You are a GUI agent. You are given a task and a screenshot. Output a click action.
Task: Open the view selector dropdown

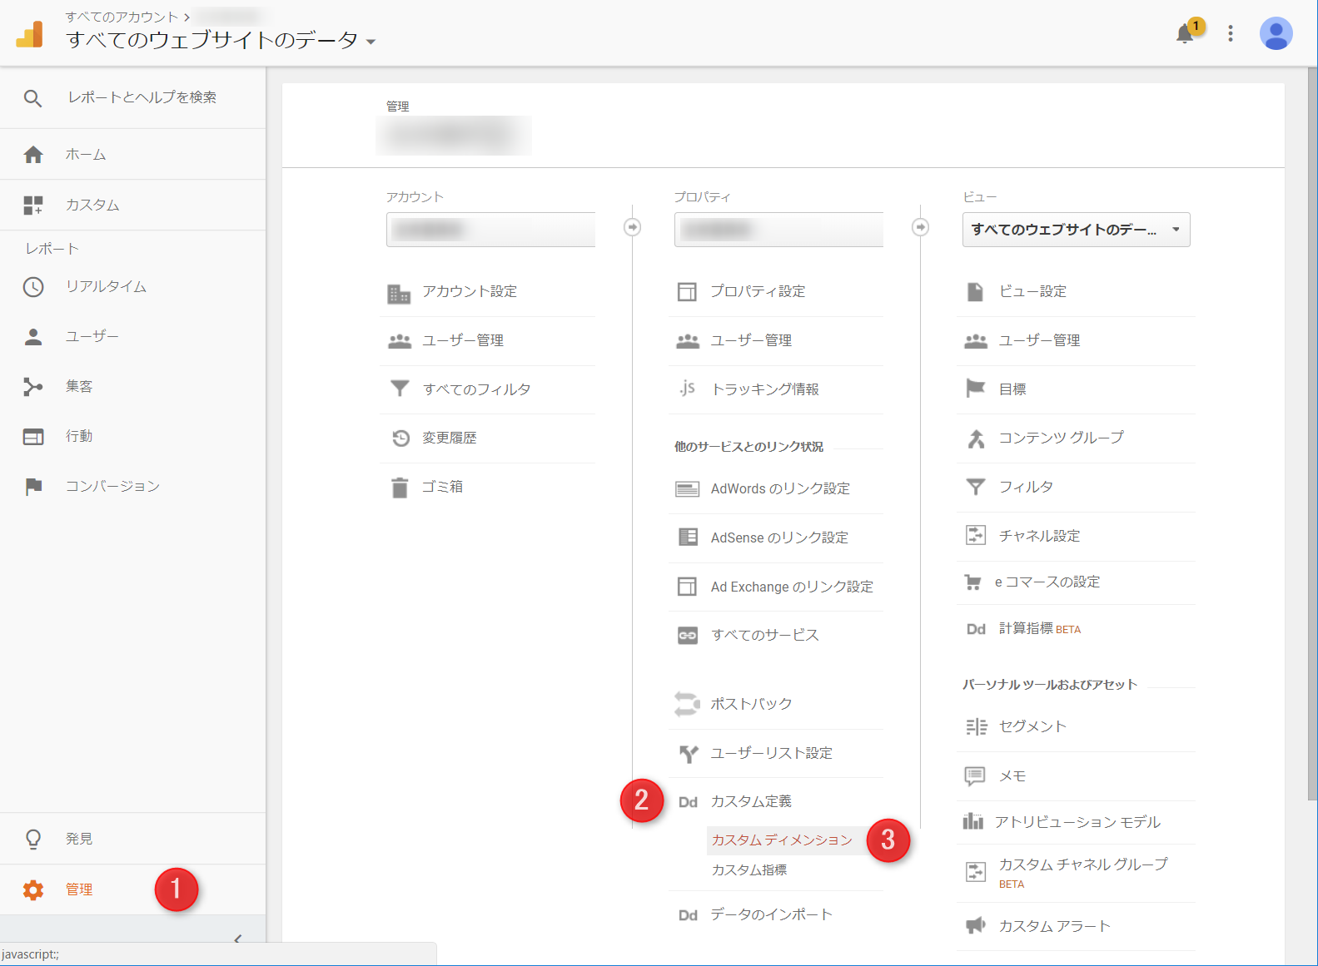[1076, 230]
